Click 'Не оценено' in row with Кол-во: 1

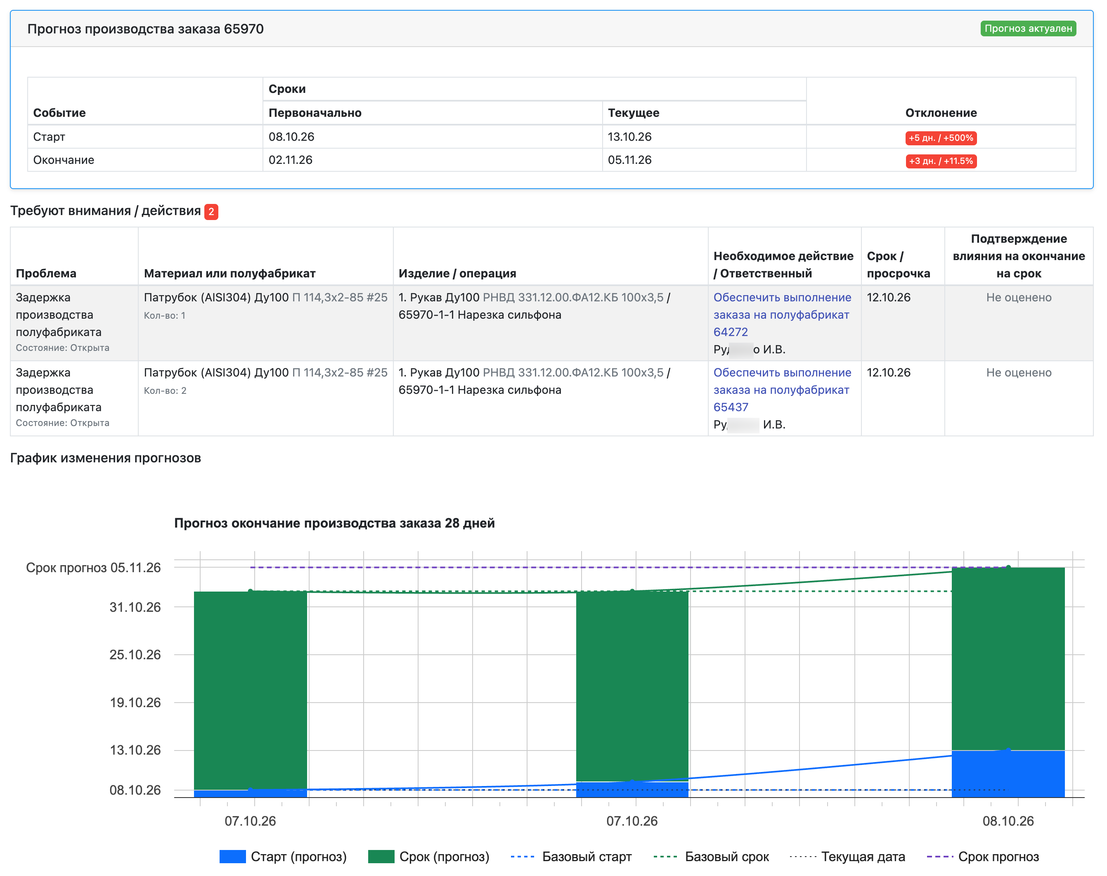pos(1018,297)
